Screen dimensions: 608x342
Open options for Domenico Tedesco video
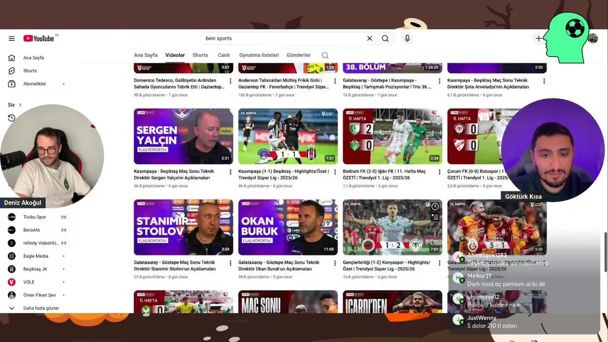click(x=230, y=81)
